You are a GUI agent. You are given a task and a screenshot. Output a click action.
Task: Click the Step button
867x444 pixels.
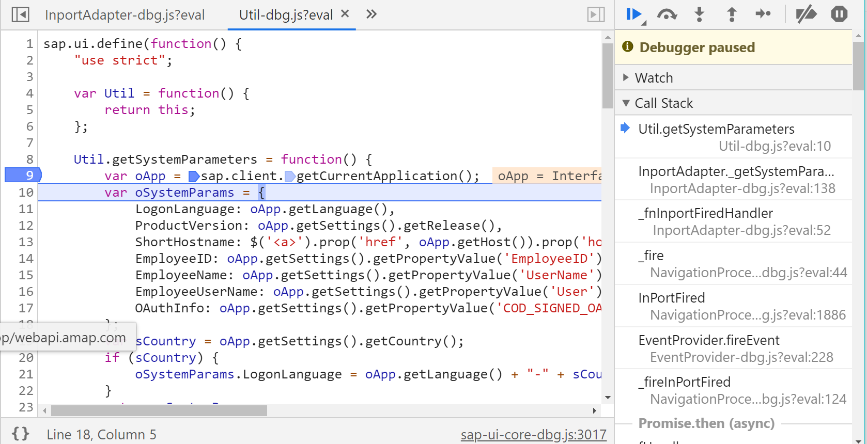tap(763, 14)
